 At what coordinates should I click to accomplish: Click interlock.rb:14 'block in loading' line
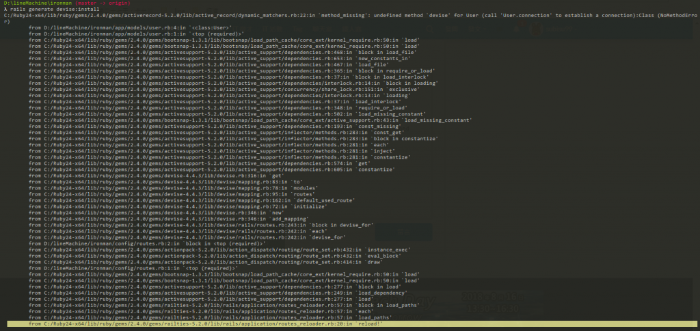[x=233, y=83]
